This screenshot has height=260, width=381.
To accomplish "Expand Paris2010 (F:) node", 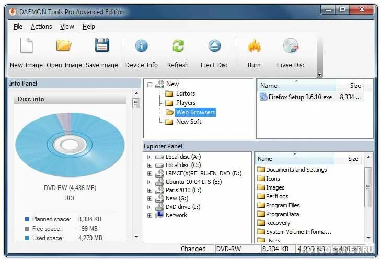I will point(149,191).
